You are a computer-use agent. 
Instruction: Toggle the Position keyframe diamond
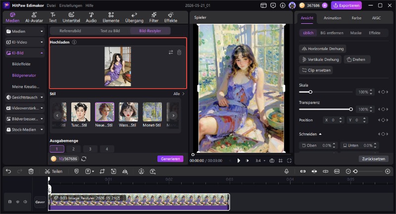pyautogui.click(x=383, y=120)
